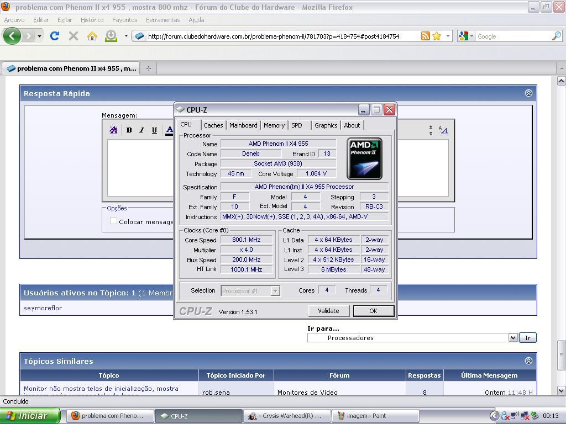Open the Iniciar start menu
The image size is (566, 424).
click(x=31, y=416)
